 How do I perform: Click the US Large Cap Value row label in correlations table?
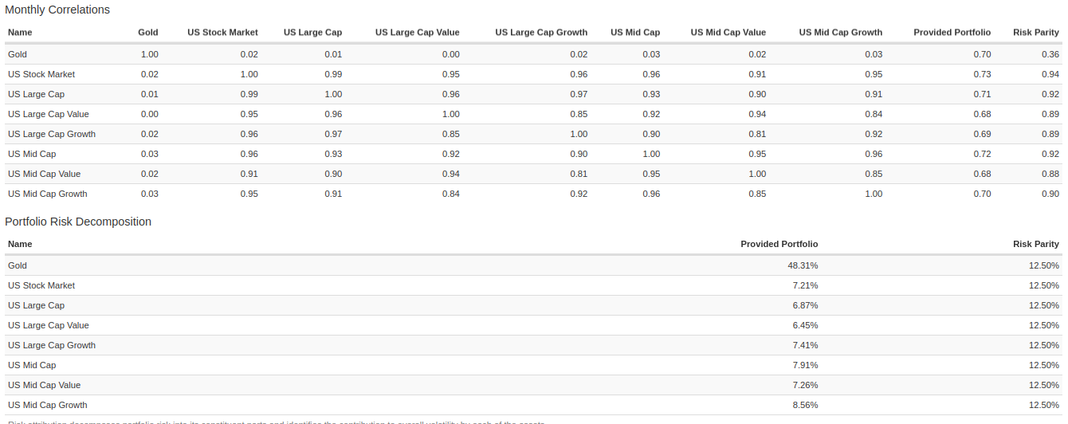pyautogui.click(x=49, y=114)
